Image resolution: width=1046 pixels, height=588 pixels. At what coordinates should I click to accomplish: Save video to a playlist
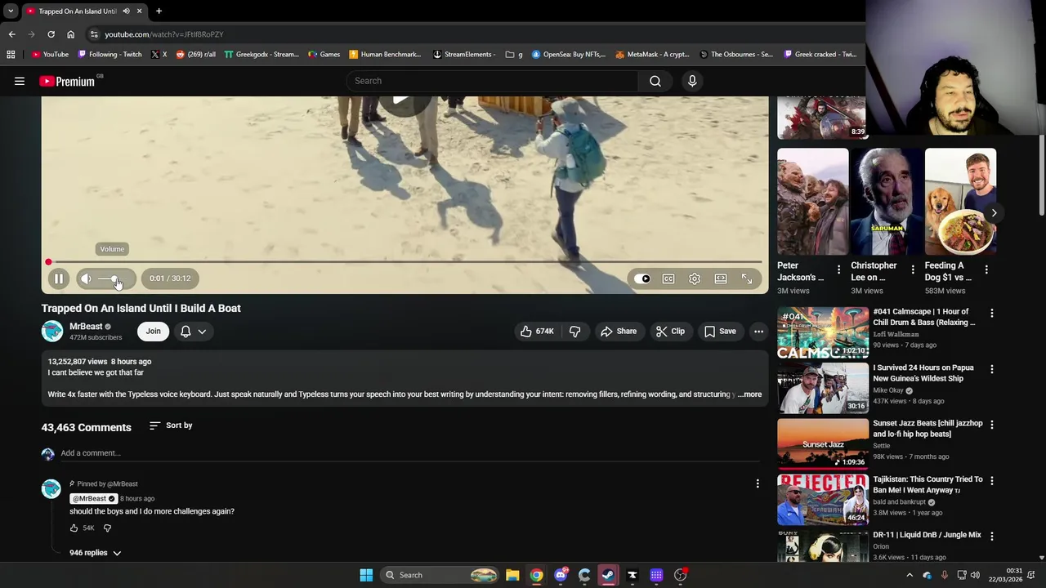(x=720, y=331)
